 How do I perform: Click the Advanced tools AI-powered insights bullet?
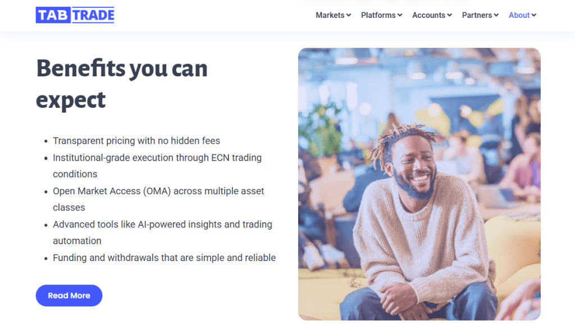tap(162, 225)
